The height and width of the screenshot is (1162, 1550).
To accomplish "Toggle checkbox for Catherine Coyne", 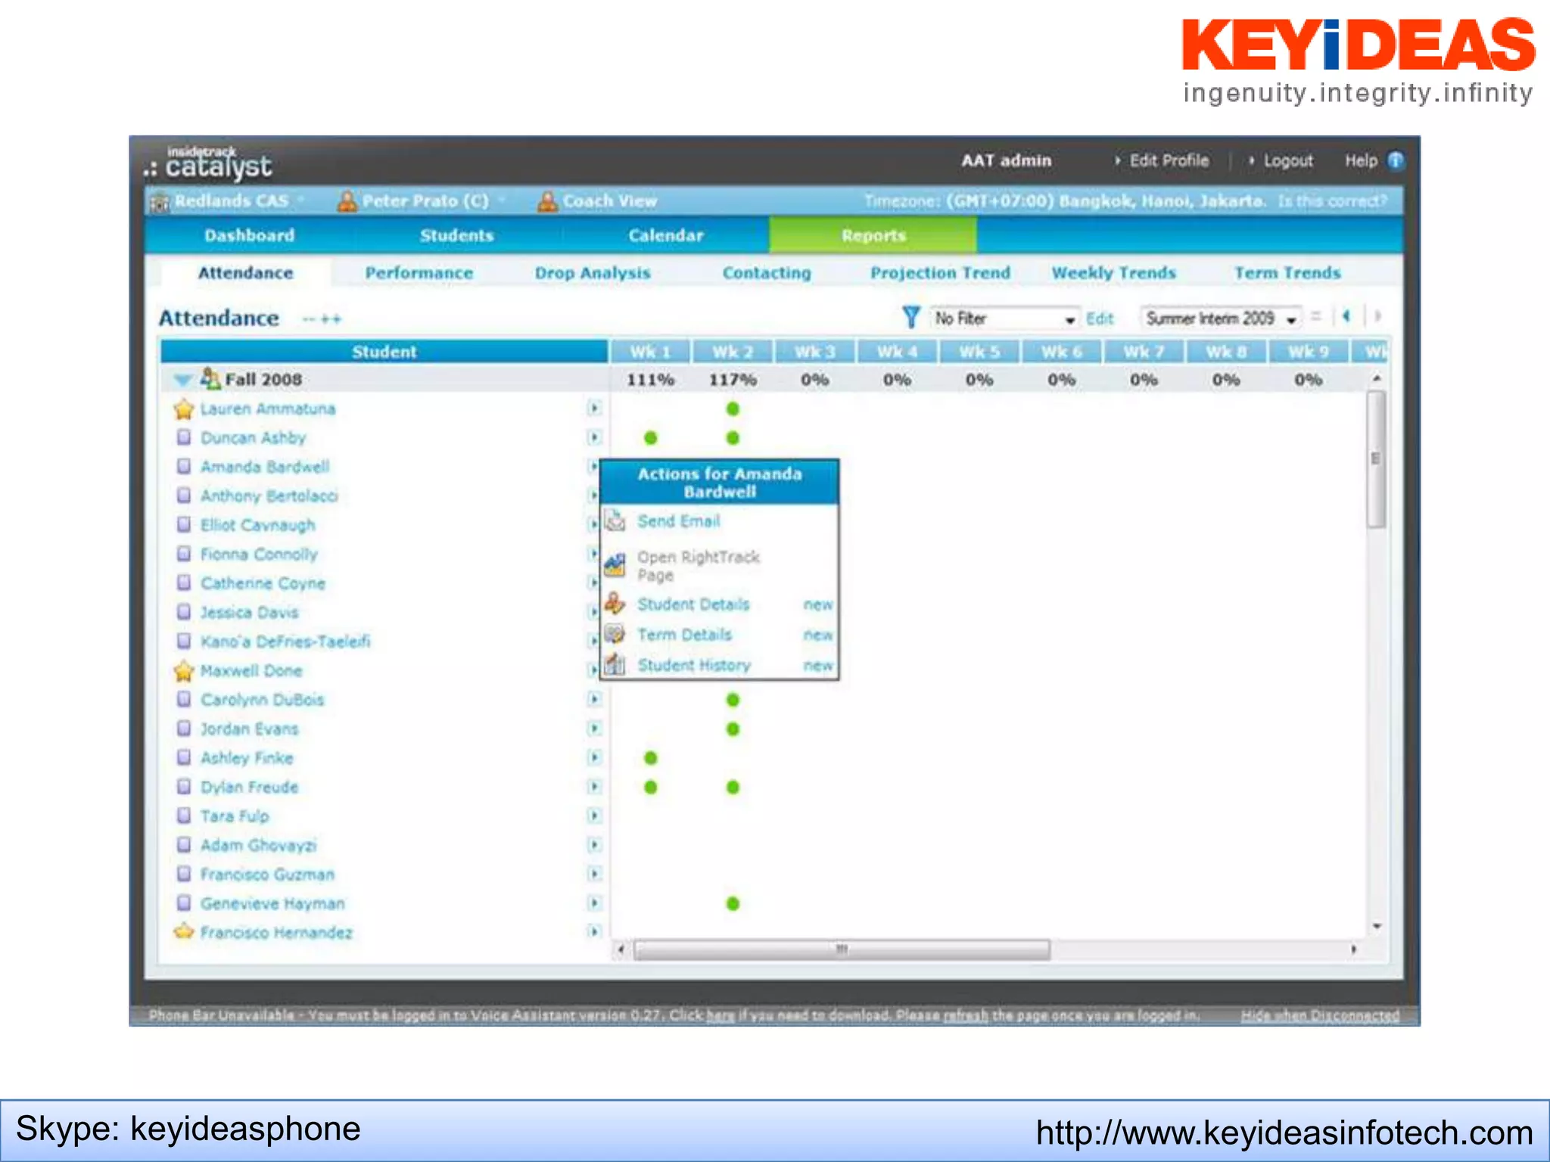I will pyautogui.click(x=183, y=583).
